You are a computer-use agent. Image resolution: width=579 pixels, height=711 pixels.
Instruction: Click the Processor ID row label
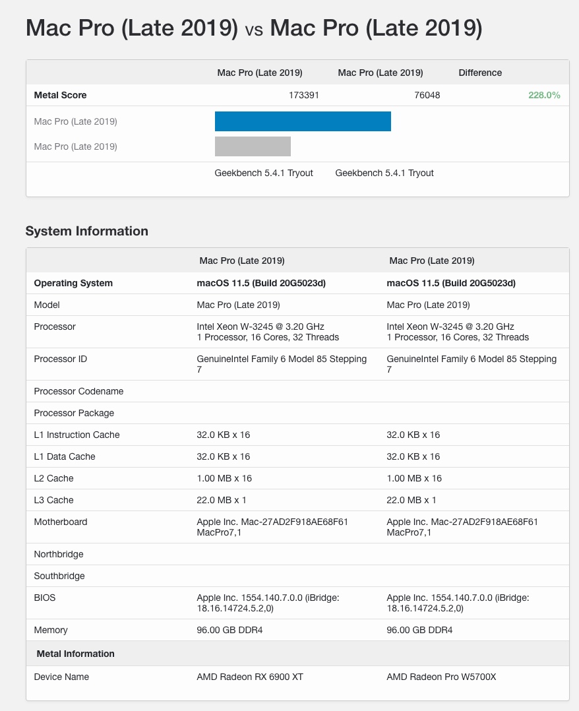click(60, 359)
